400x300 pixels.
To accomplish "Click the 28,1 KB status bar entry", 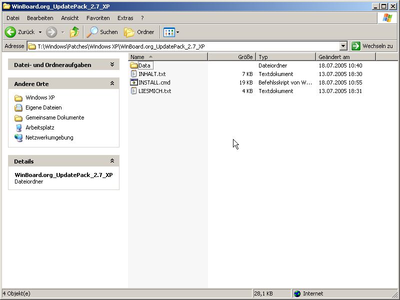I will click(263, 293).
